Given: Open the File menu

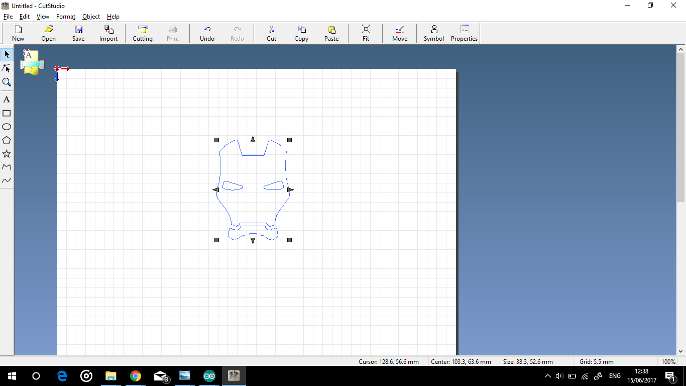Looking at the screenshot, I should click(x=8, y=17).
